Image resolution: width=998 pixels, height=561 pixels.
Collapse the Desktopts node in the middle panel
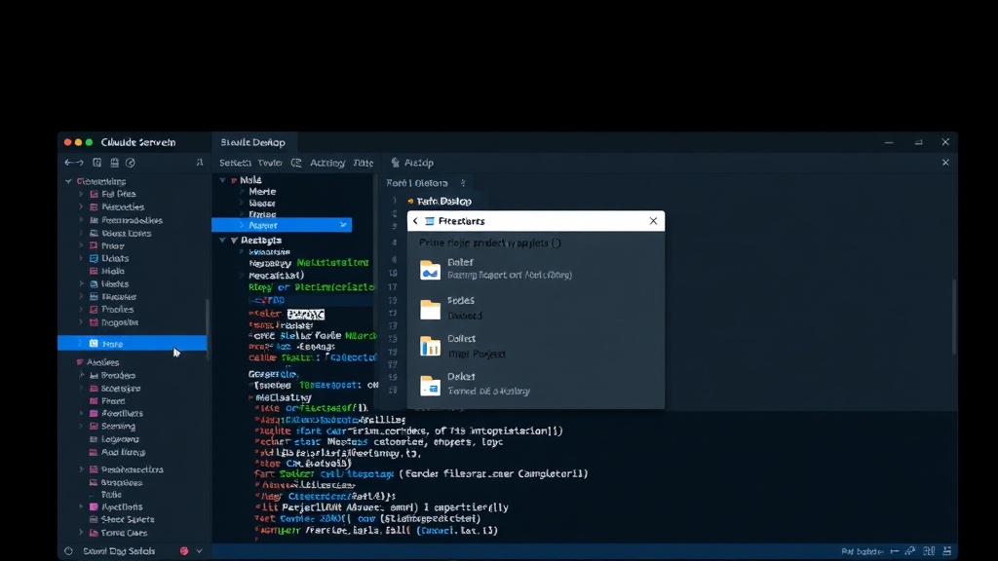[222, 240]
